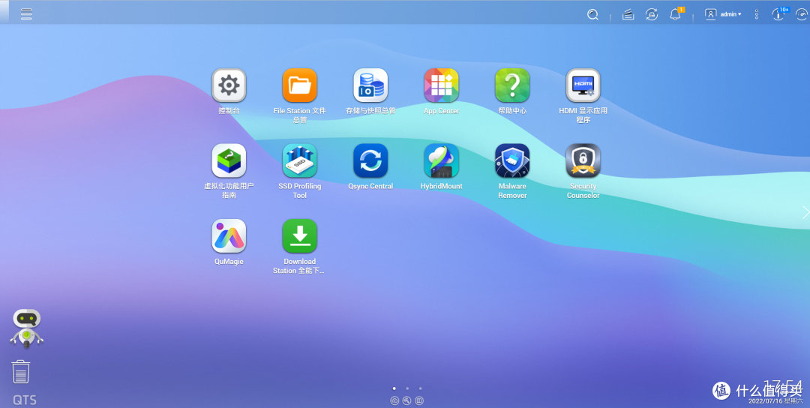Launch HybridMount app
Viewport: 810px width, 408px height.
[441, 160]
